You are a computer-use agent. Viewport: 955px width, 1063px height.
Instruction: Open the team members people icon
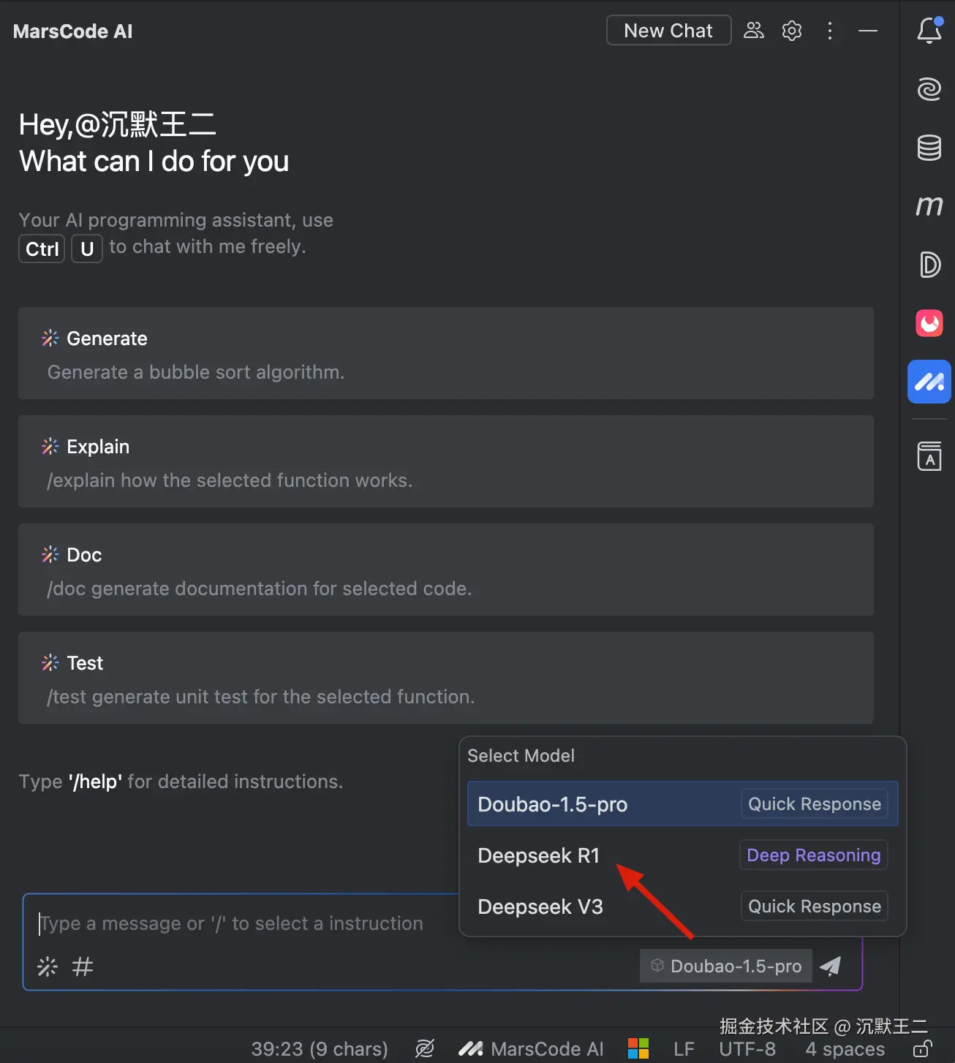point(754,31)
